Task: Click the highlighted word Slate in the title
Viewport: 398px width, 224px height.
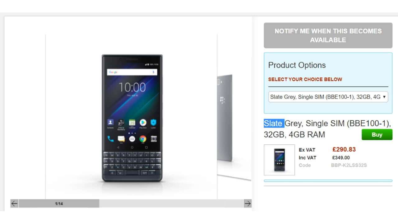Action: tap(274, 124)
